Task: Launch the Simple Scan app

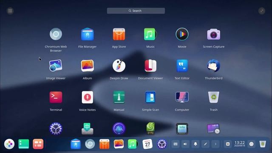Action: point(150,97)
